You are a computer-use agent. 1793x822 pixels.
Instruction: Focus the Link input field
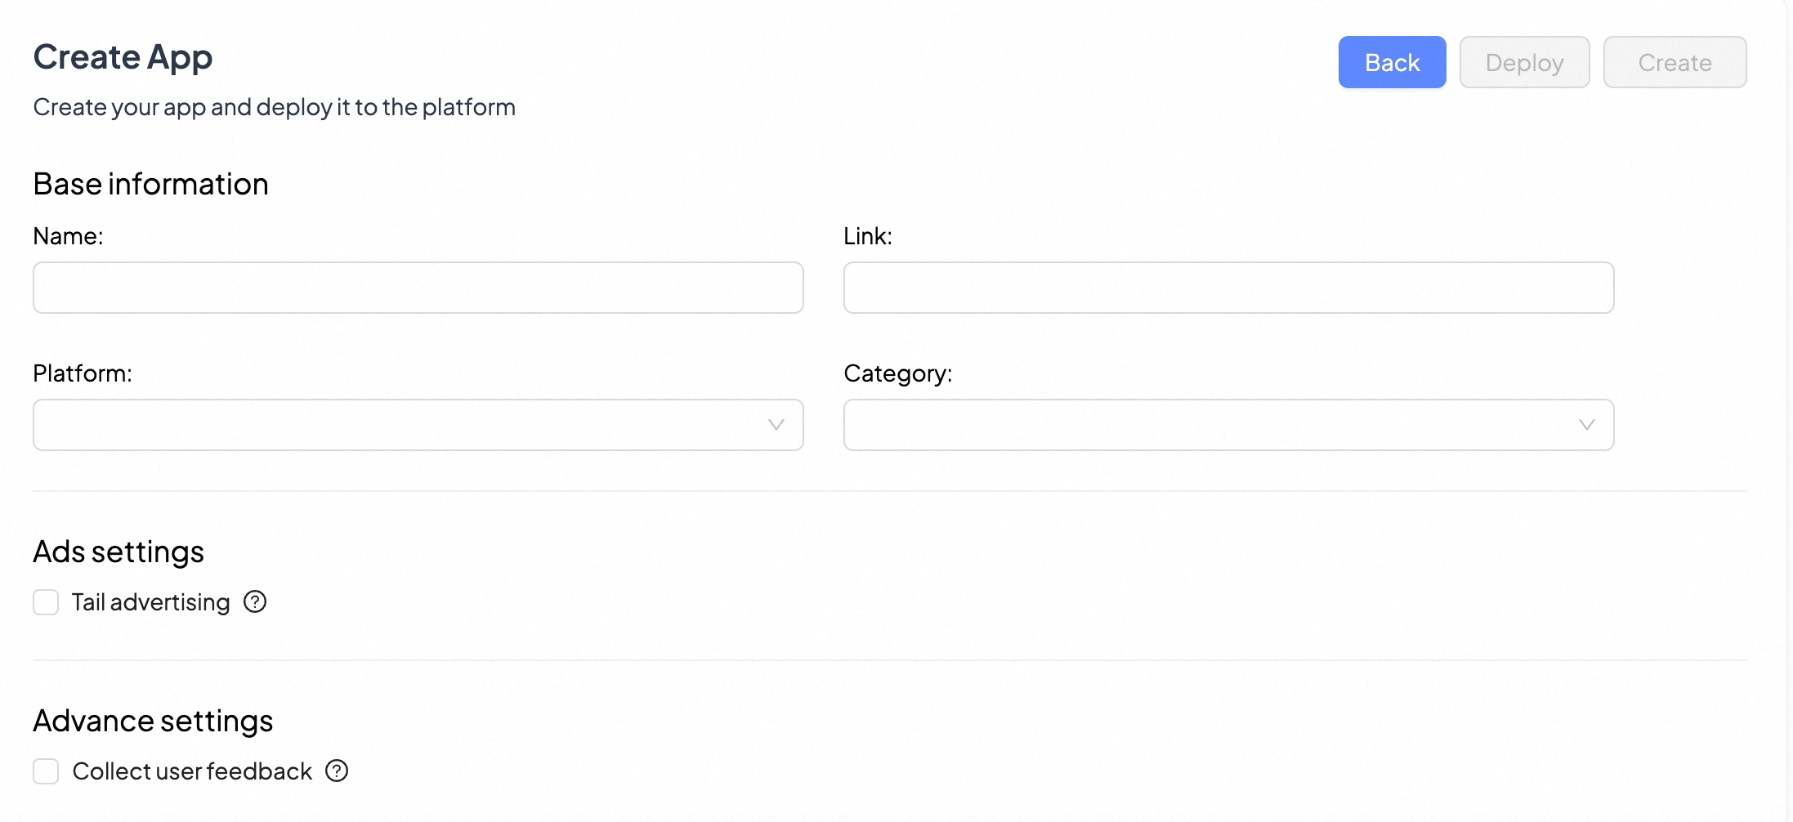pos(1228,288)
